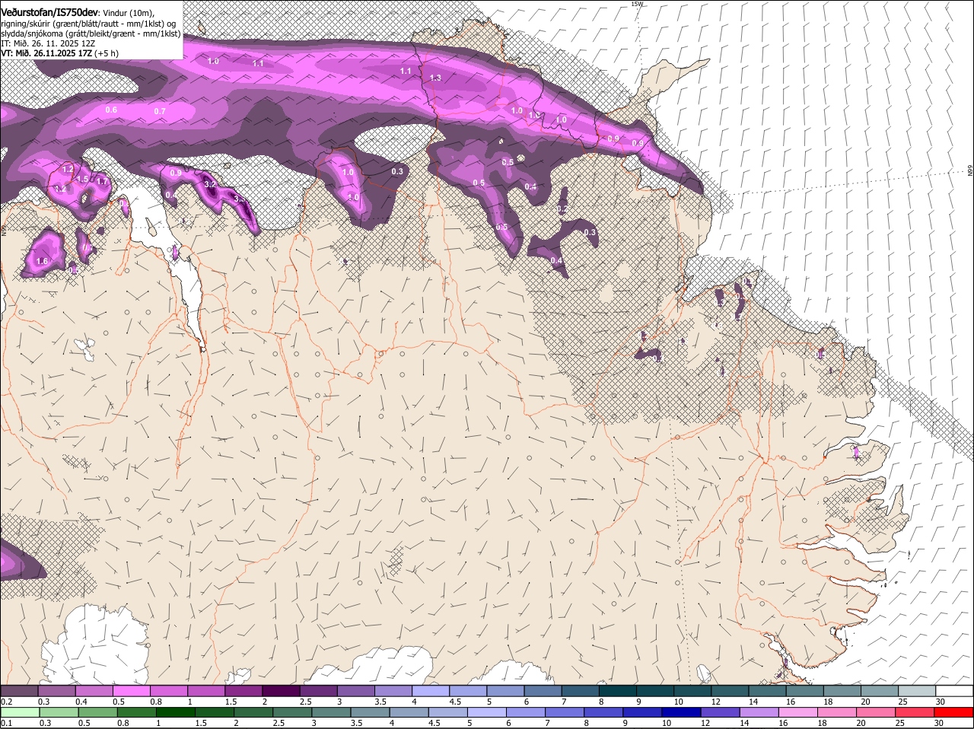This screenshot has width=974, height=729.
Task: Select the light pink swatch between 16 and 18
Action: point(797,713)
